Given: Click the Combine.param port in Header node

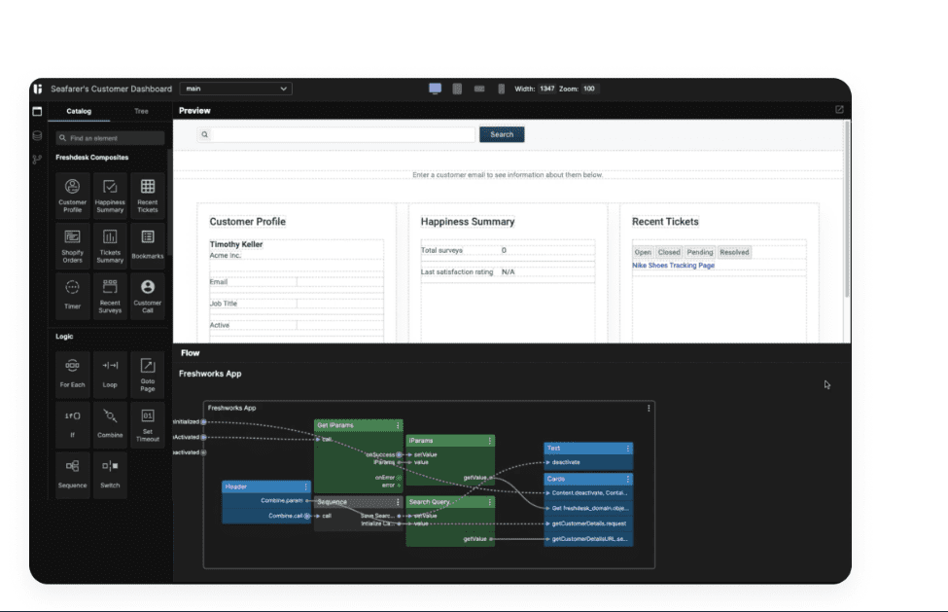Looking at the screenshot, I should 282,501.
